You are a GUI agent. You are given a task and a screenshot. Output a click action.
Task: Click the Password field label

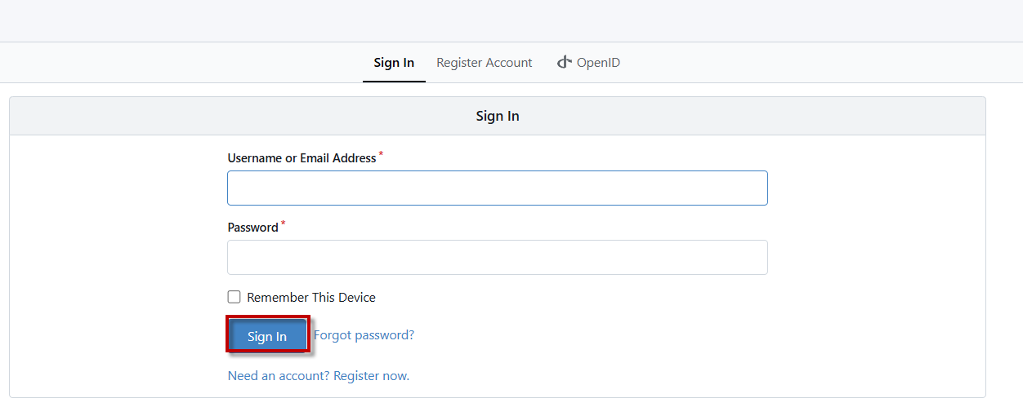[252, 228]
